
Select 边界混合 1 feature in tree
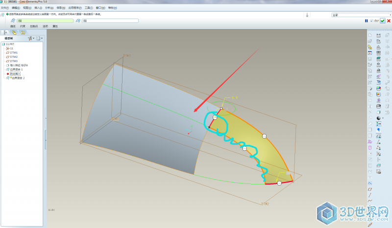[14, 69]
